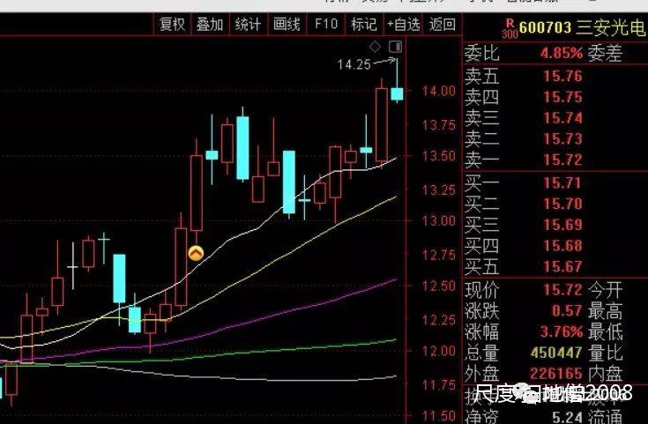648x424 pixels.
Task: Click the 13.50 price axis label
Action: pyautogui.click(x=438, y=156)
